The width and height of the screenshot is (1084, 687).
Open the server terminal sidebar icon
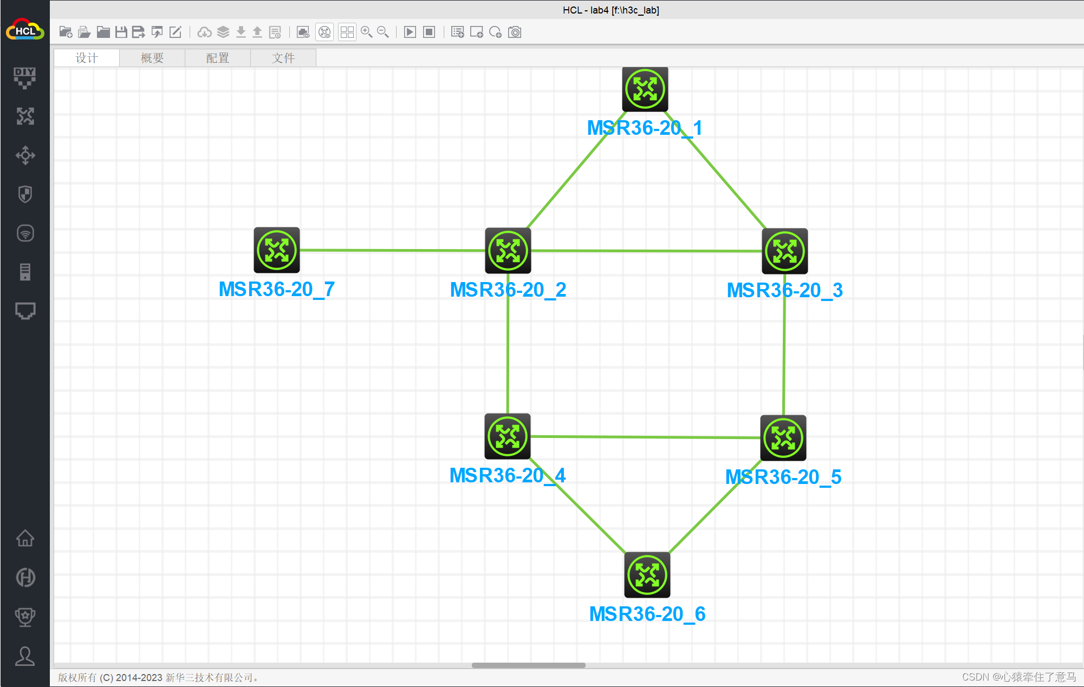[x=25, y=272]
